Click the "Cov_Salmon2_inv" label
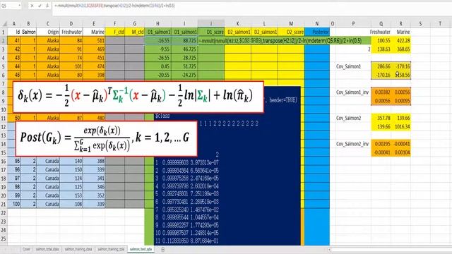This screenshot has width=452, height=254. coord(352,144)
